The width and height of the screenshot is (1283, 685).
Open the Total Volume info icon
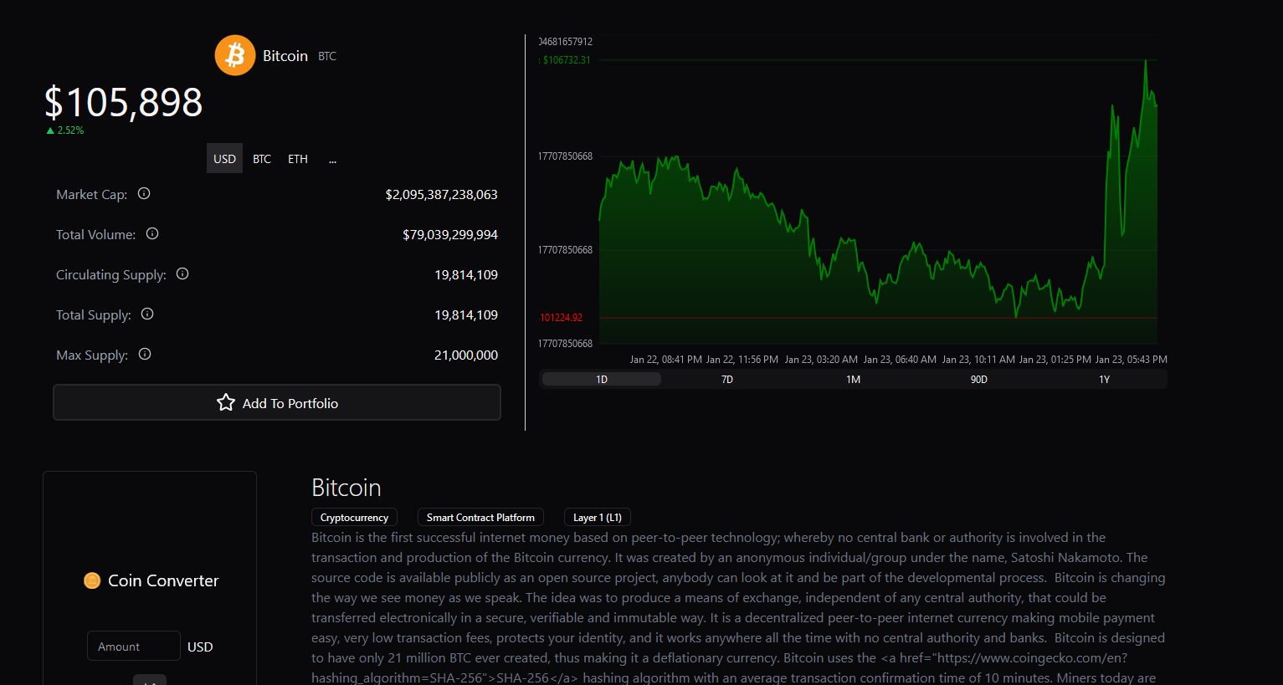click(152, 233)
